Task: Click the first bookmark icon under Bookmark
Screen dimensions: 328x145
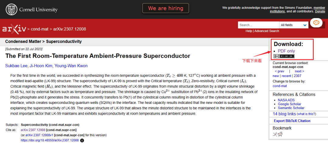Action: (275, 134)
